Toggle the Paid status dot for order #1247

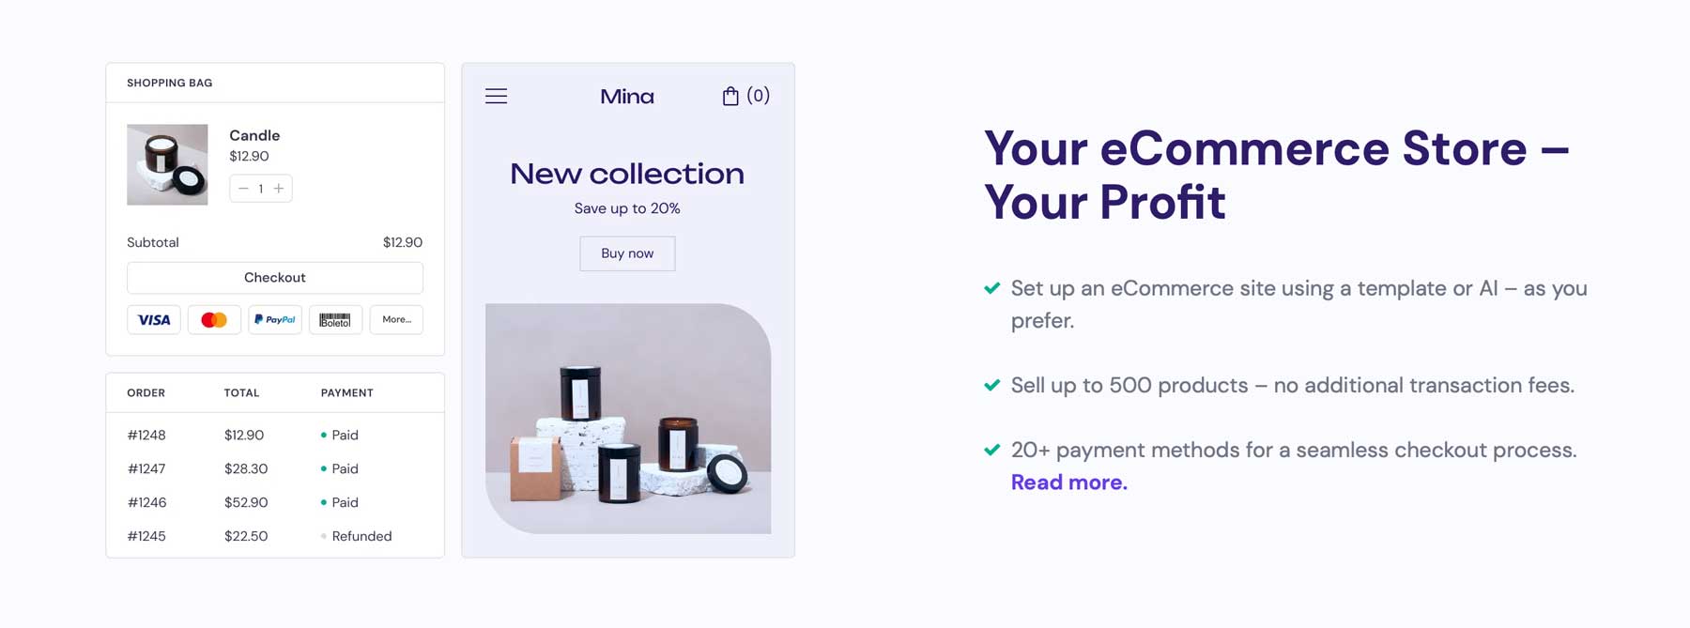click(x=325, y=468)
